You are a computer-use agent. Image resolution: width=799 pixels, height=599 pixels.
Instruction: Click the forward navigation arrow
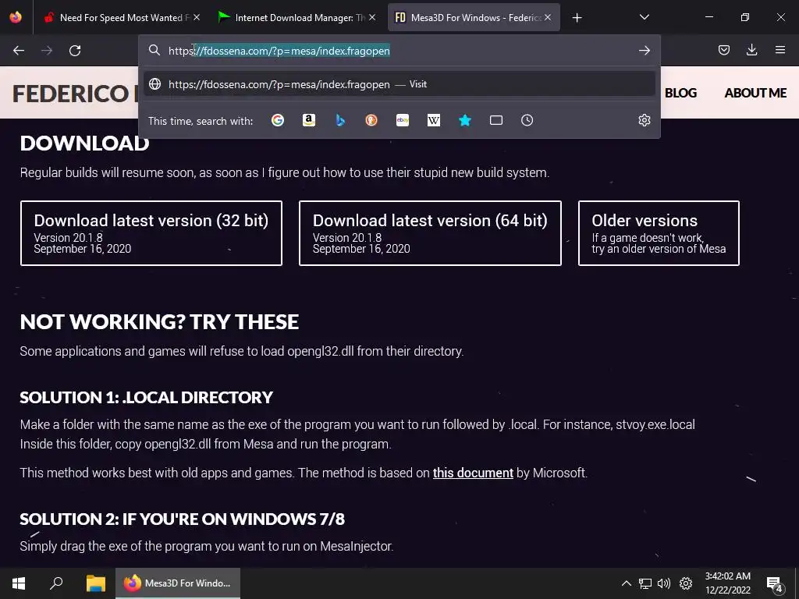pos(47,51)
